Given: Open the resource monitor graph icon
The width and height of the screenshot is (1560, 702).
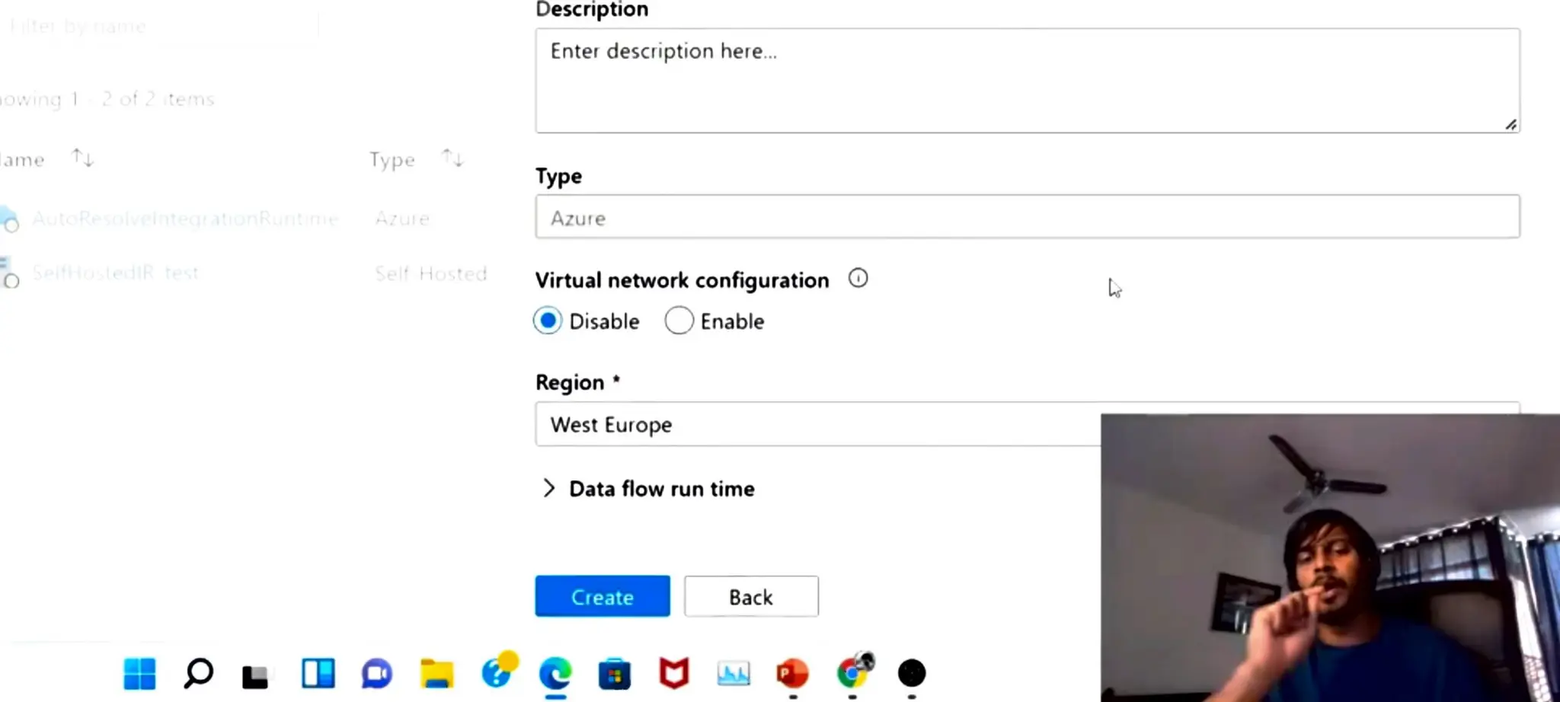Looking at the screenshot, I should pyautogui.click(x=734, y=674).
